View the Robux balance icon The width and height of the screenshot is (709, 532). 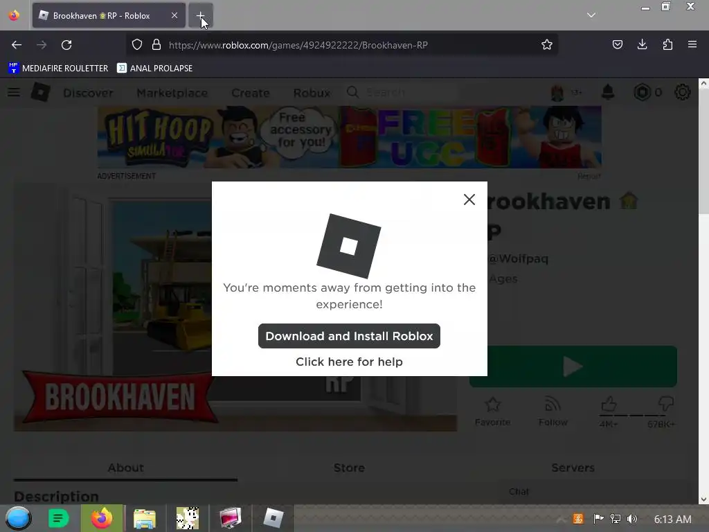[x=642, y=93]
